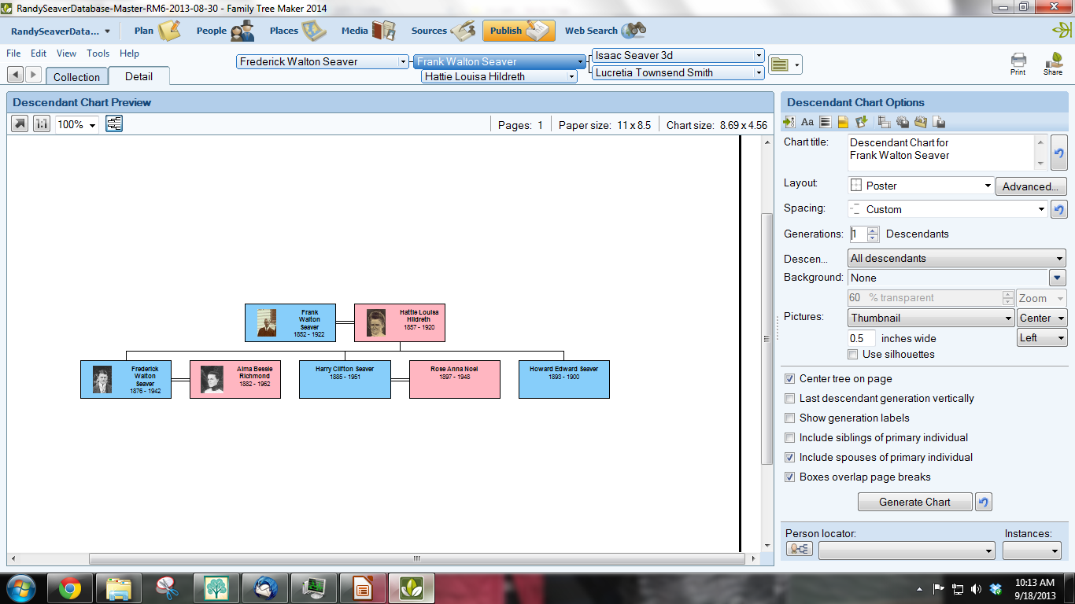Switch to the Collection tab
Image resolution: width=1075 pixels, height=604 pixels.
tap(76, 77)
